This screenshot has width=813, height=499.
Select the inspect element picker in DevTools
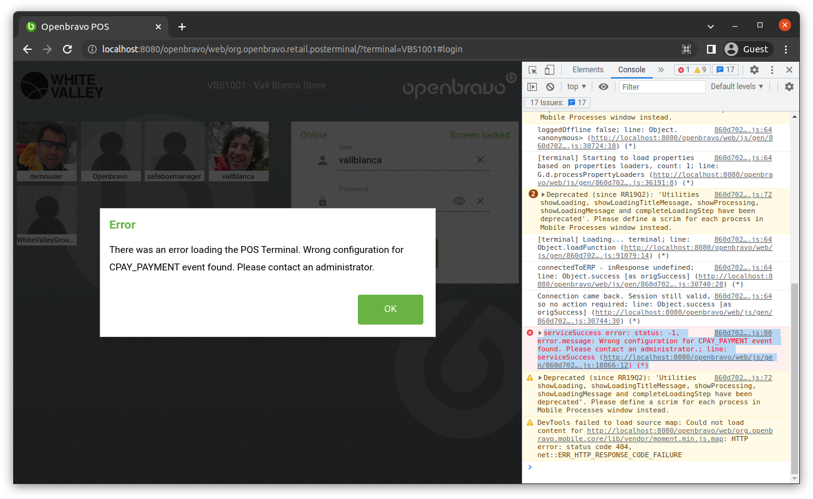pos(532,70)
